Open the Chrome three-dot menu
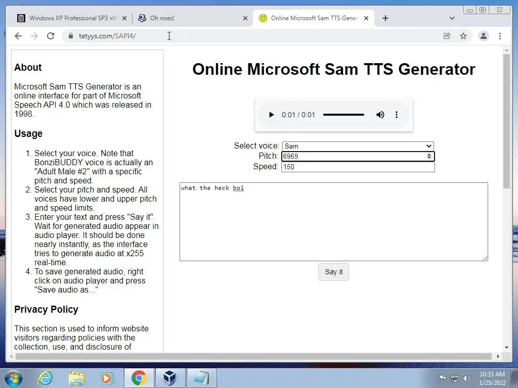This screenshot has height=388, width=518. click(x=500, y=36)
